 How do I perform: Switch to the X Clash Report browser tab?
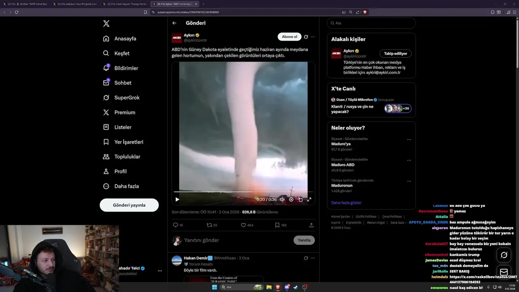(x=124, y=4)
